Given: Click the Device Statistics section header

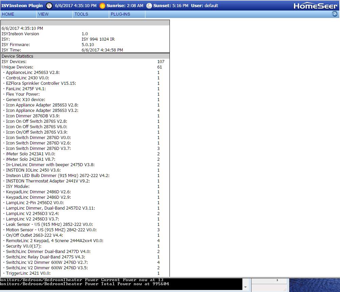Looking at the screenshot, I should pos(85,56).
